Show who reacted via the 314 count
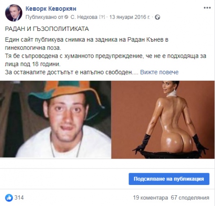Image resolution: width=215 pixels, height=206 pixels. (19, 198)
